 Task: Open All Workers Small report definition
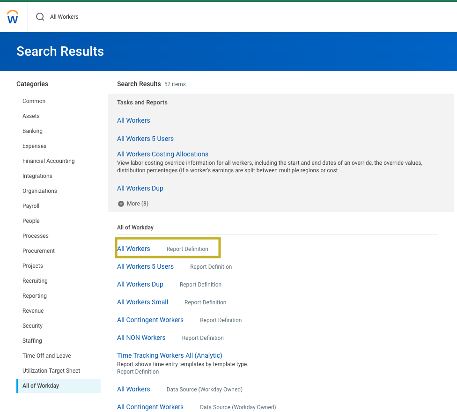pyautogui.click(x=142, y=302)
